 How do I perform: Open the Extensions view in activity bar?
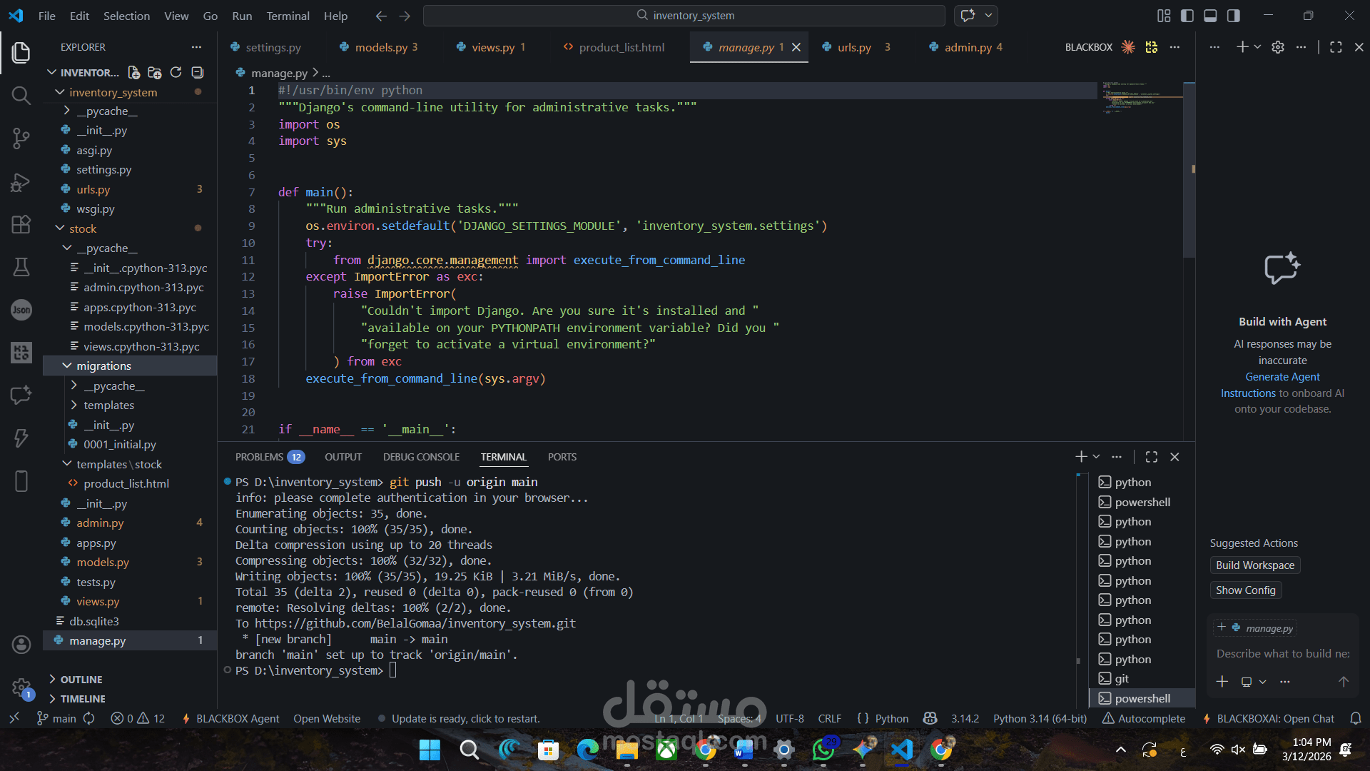pyautogui.click(x=21, y=224)
